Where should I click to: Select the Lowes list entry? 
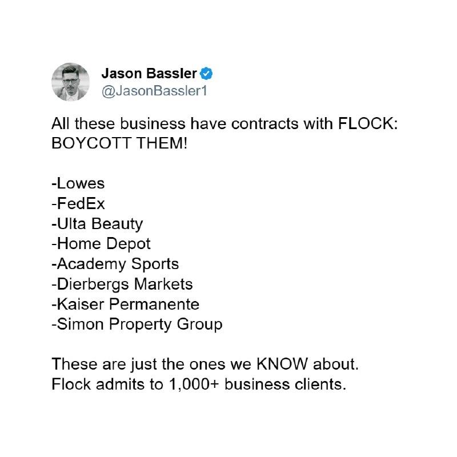78,184
